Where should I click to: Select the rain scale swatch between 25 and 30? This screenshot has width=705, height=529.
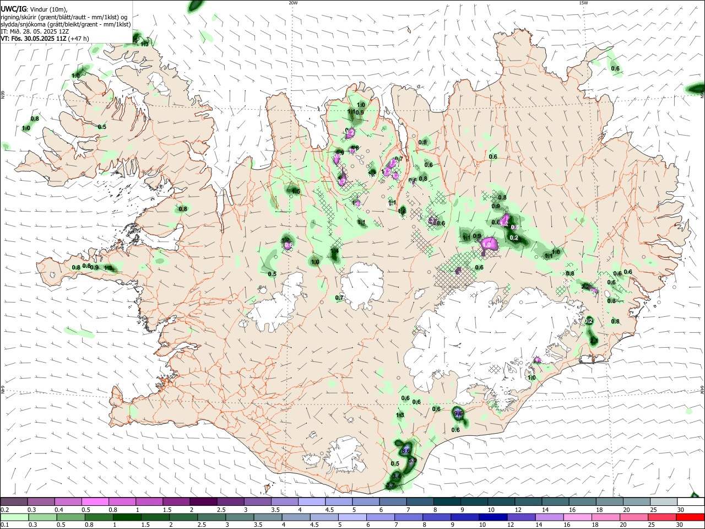coord(661,517)
